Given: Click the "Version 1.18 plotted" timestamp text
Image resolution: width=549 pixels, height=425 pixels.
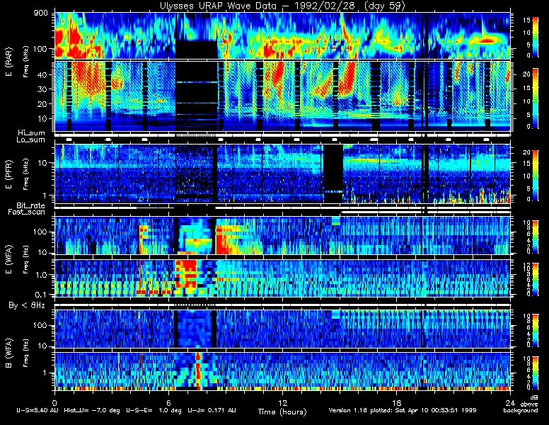Looking at the screenshot, I should tap(403, 410).
